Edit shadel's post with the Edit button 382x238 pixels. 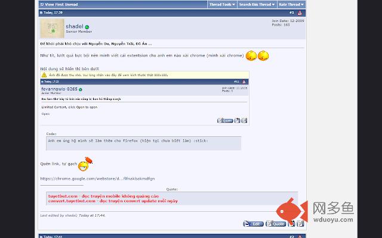click(253, 224)
